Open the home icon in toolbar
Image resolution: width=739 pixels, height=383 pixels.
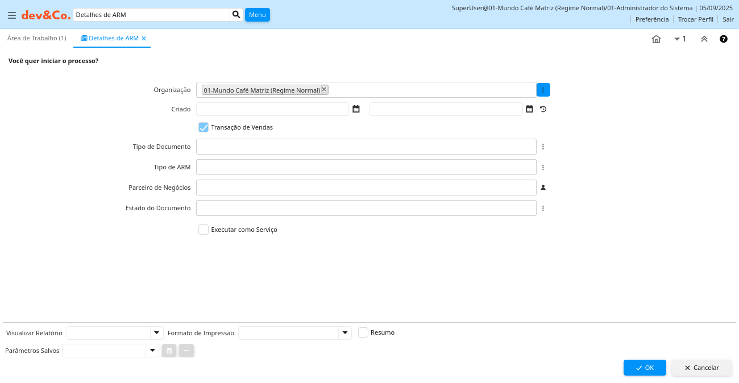656,39
